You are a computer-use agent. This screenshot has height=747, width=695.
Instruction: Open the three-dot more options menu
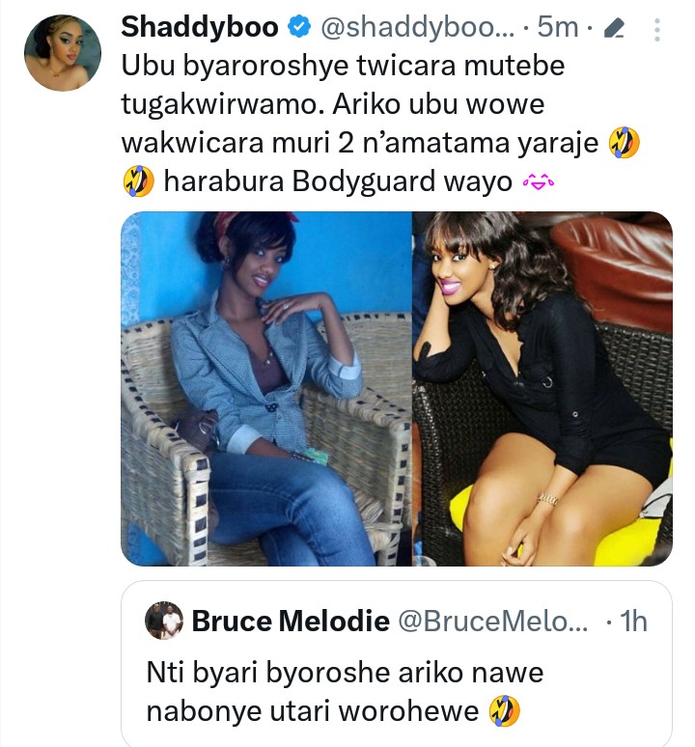tap(657, 30)
